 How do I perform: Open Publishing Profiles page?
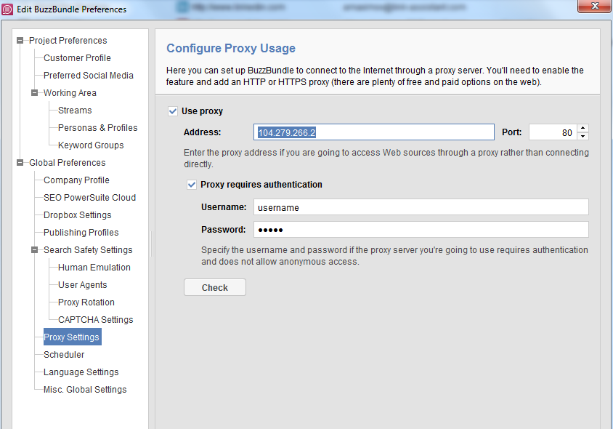click(x=81, y=233)
